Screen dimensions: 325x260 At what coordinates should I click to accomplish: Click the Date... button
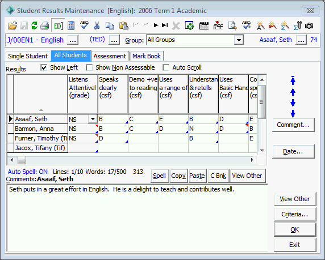[x=293, y=151]
